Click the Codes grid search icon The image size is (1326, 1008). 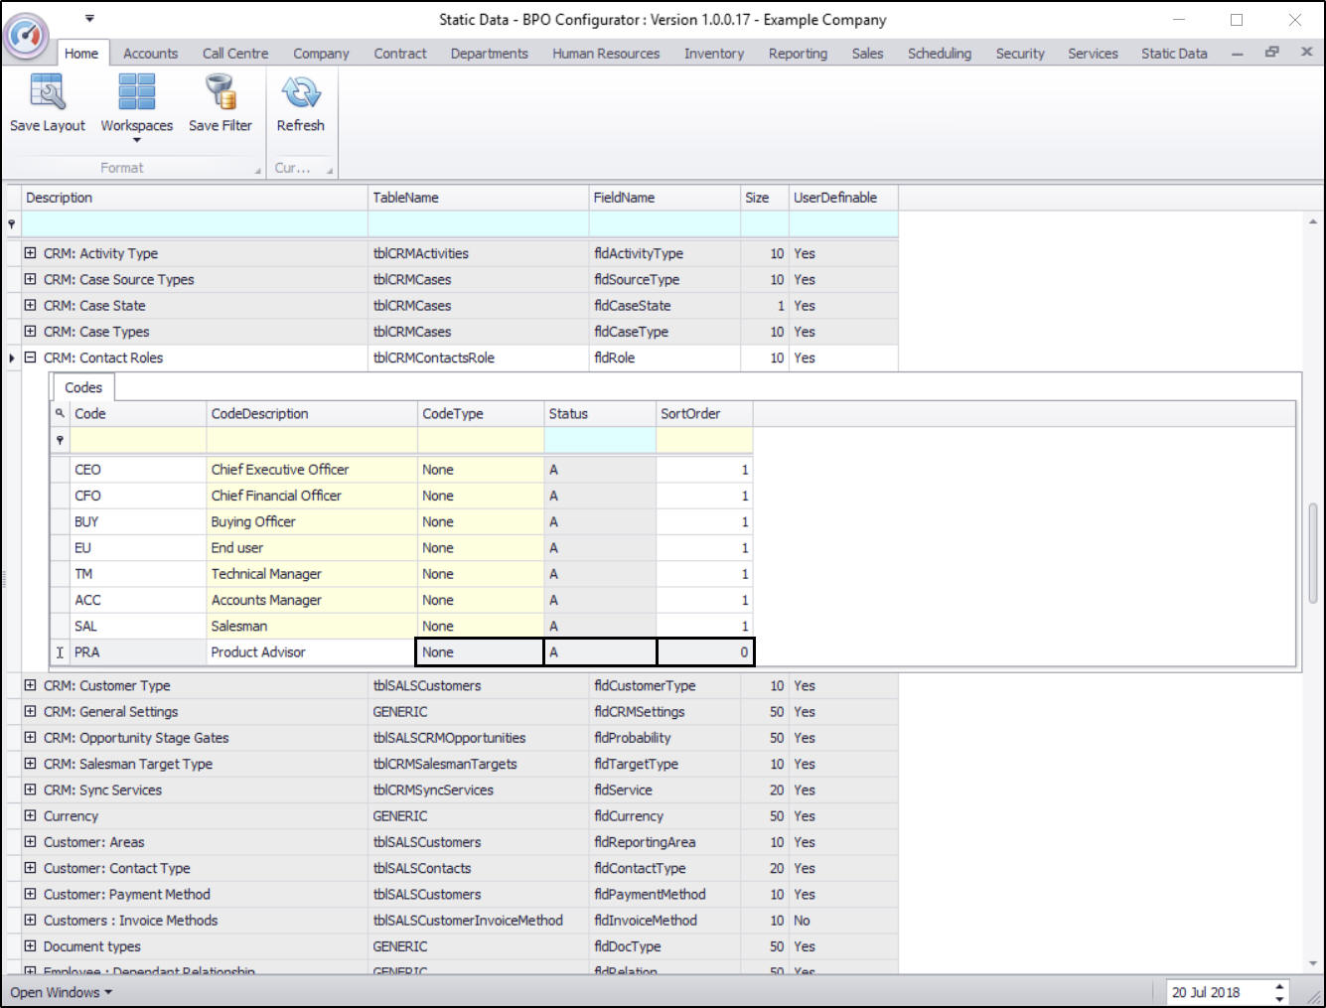(x=60, y=414)
